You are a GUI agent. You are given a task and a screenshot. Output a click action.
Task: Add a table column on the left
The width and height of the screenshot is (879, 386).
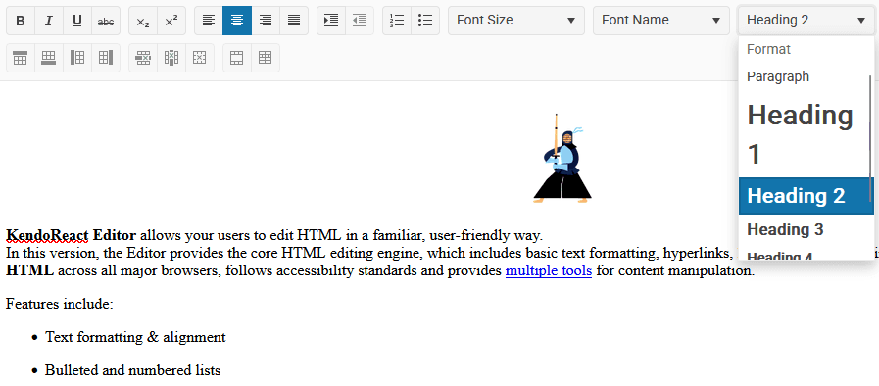(77, 58)
